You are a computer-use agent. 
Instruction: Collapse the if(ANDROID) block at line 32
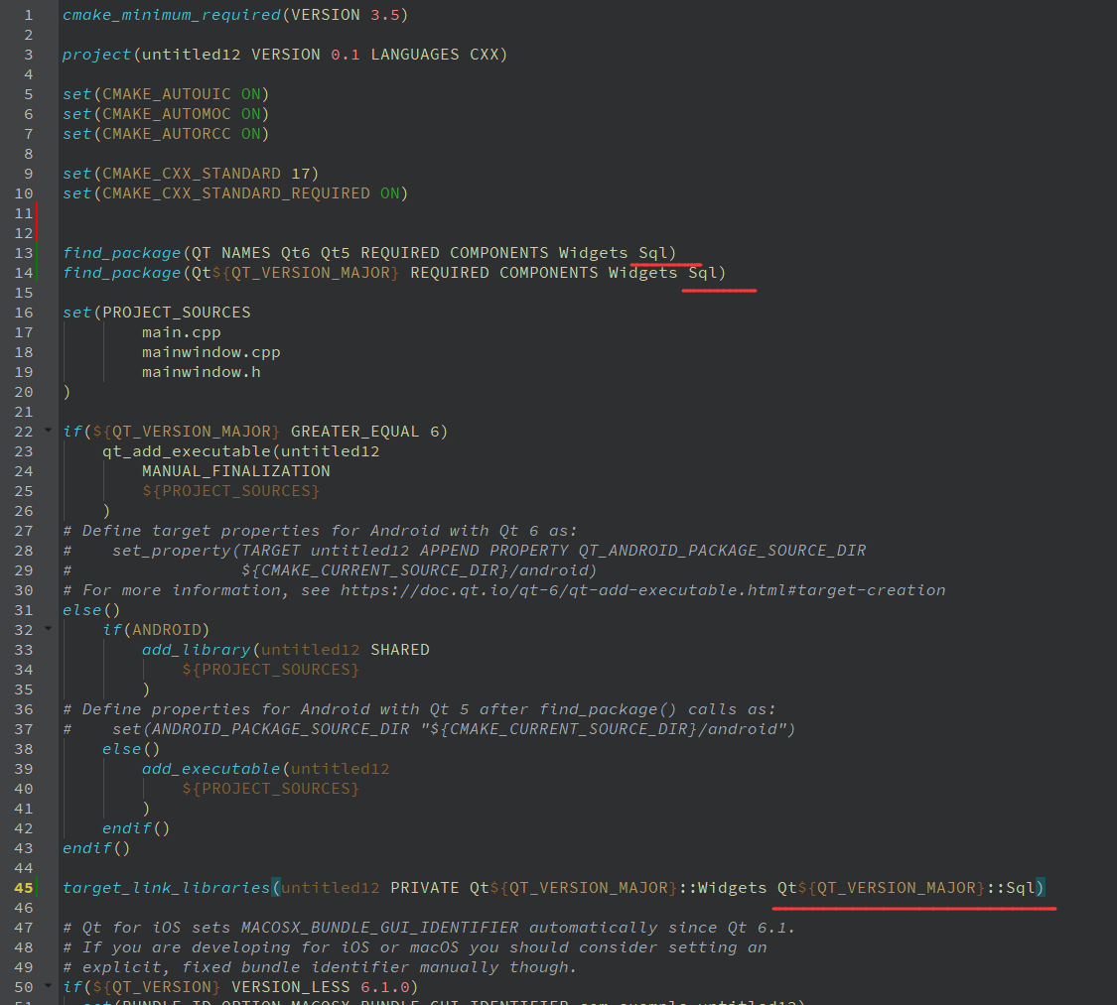pyautogui.click(x=46, y=629)
